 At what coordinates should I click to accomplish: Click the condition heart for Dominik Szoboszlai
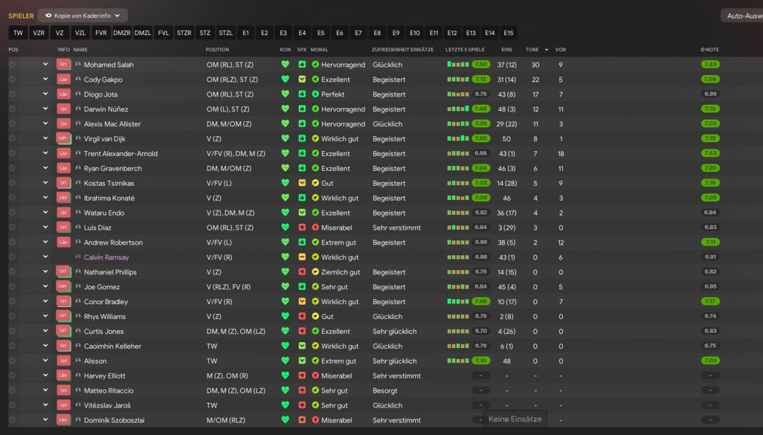point(285,420)
